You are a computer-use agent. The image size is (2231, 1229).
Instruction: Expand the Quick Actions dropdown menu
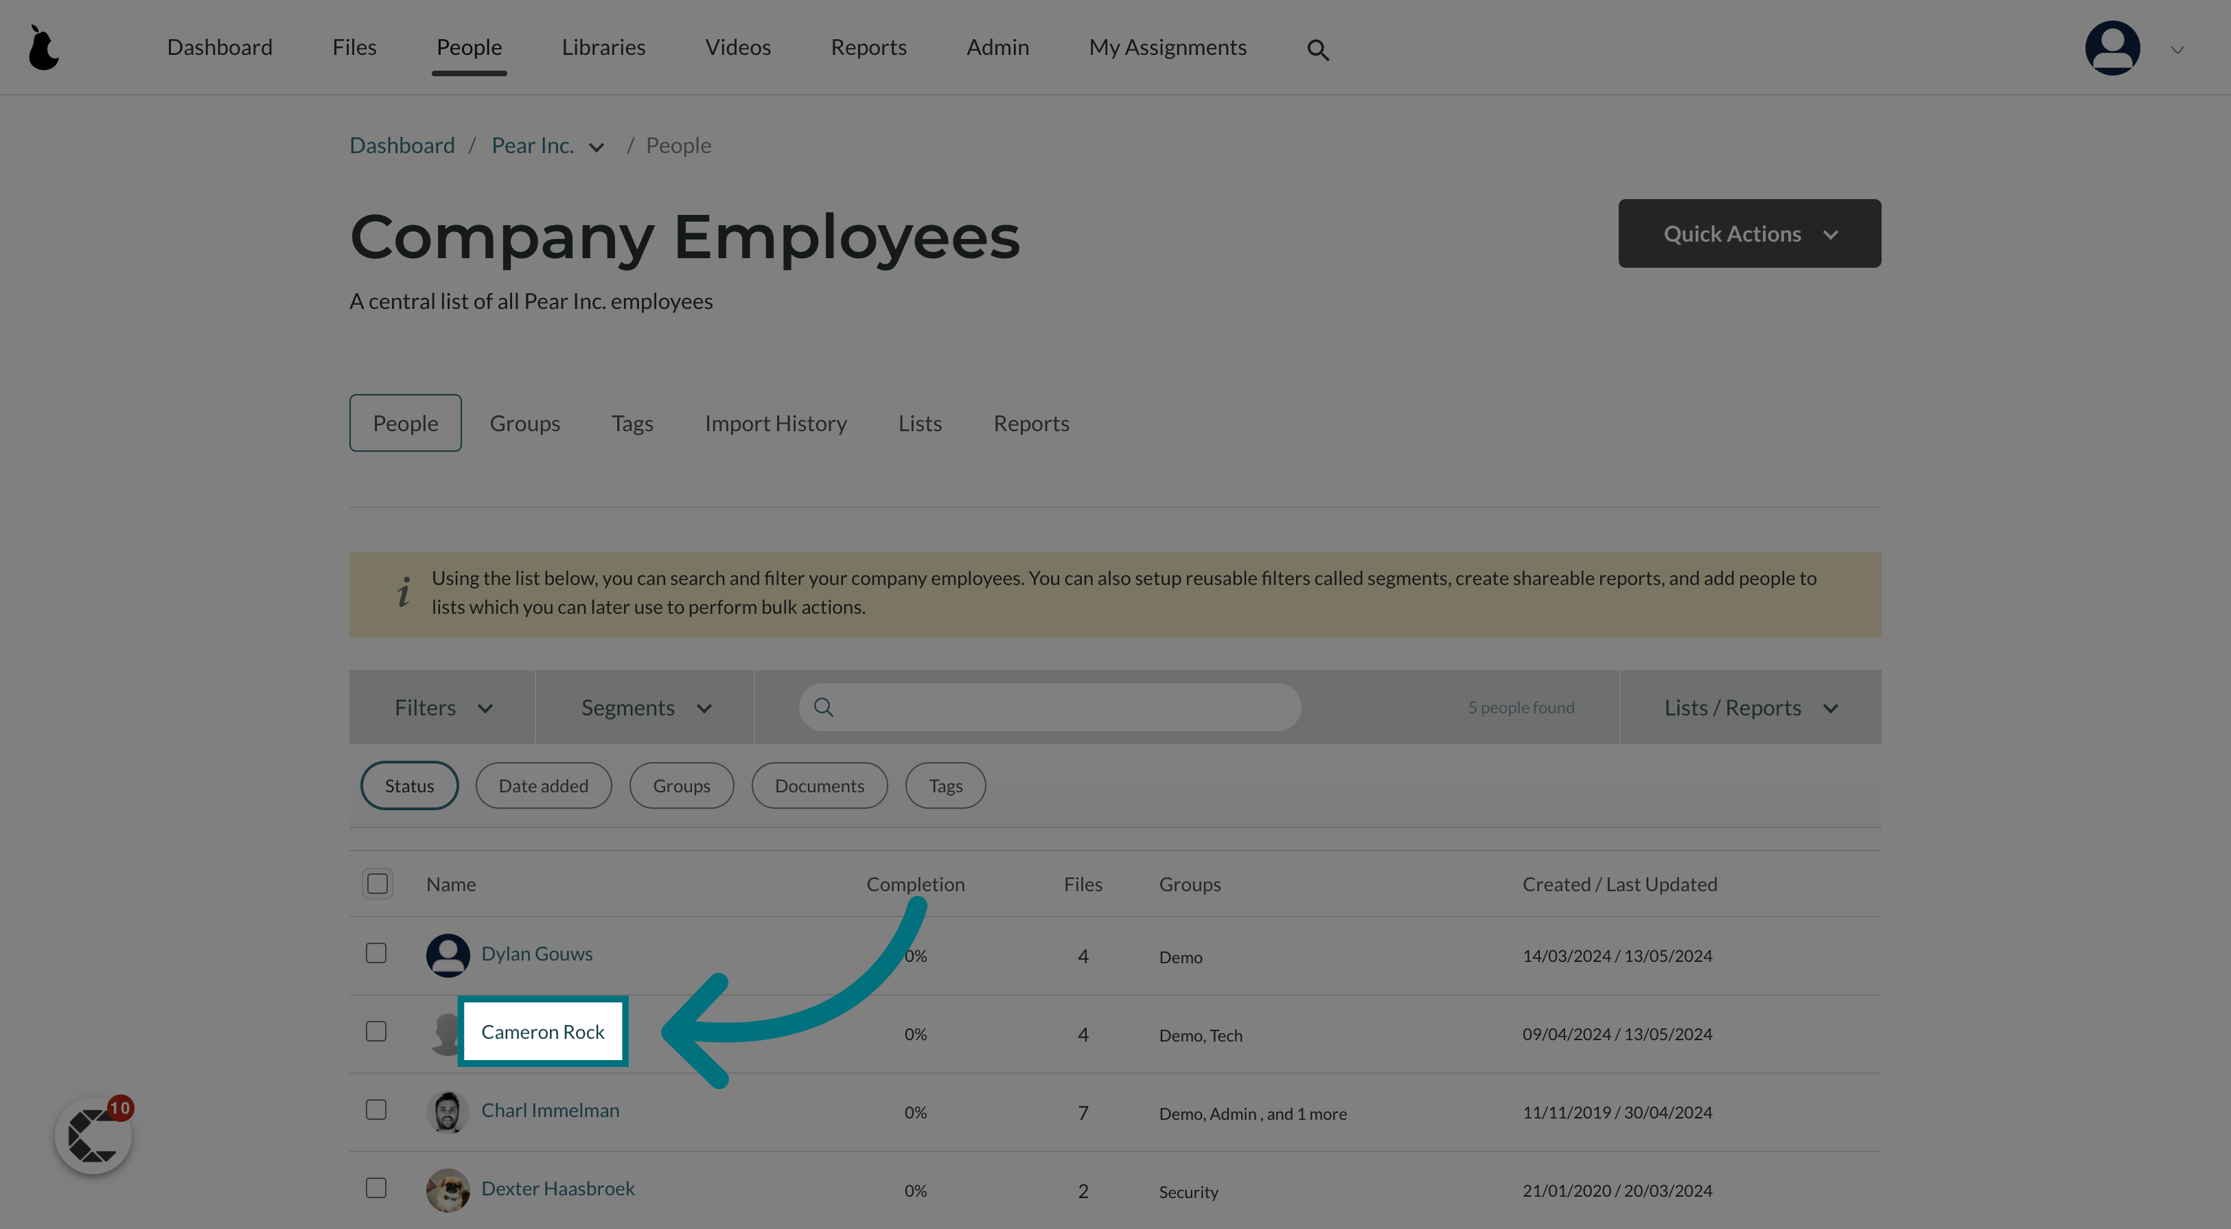pos(1748,233)
